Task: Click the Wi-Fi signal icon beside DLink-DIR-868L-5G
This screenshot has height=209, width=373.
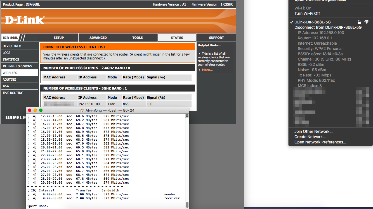Action: tap(367, 22)
